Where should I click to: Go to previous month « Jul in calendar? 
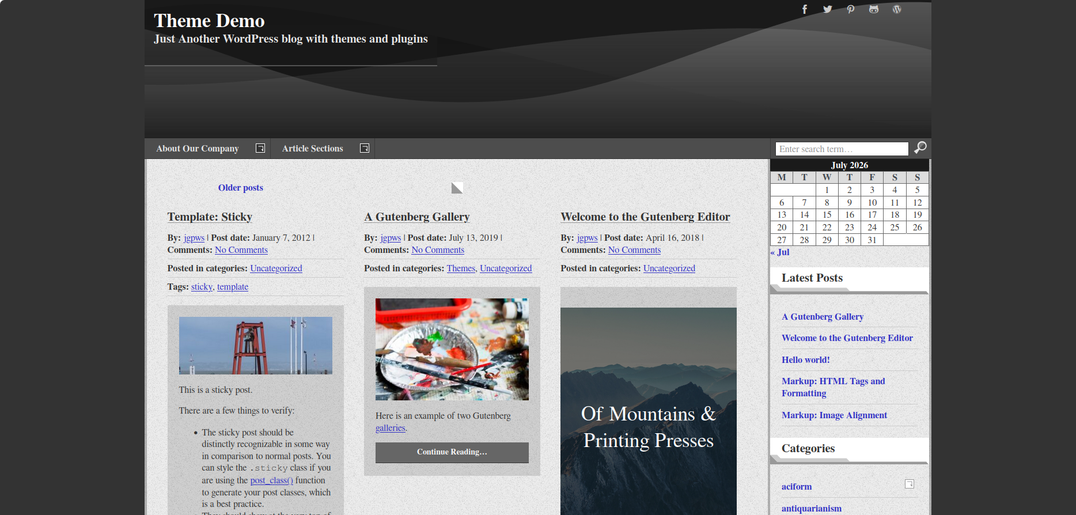pyautogui.click(x=780, y=252)
